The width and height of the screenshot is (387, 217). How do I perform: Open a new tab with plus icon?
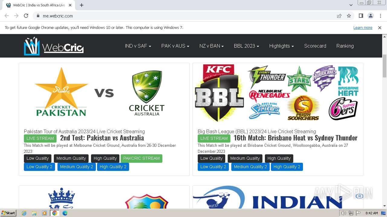tap(82, 5)
